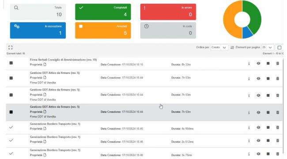Click the completed checkmark on 3s 75ms row
287x159 pixels.
[x=11, y=154]
